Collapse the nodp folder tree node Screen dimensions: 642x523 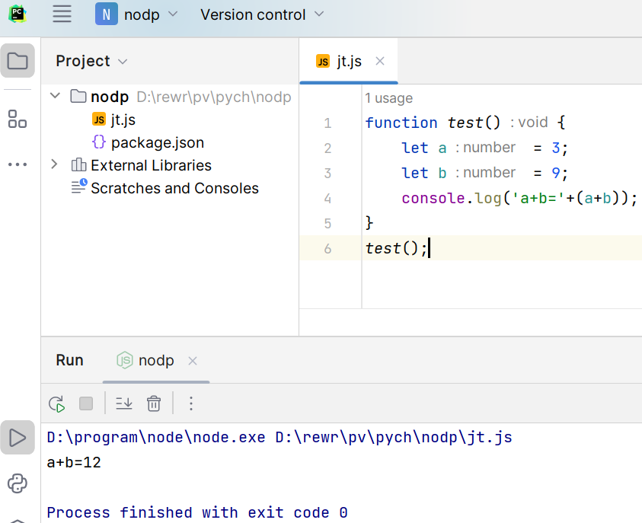pyautogui.click(x=54, y=97)
